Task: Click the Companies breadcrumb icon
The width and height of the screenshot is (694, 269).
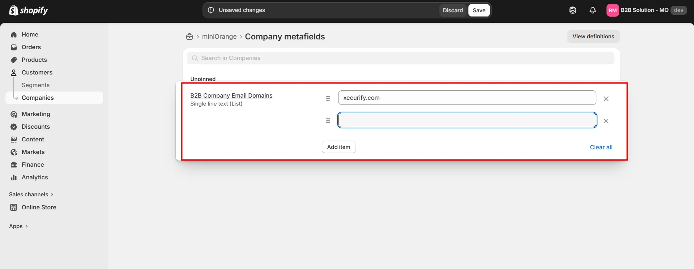Action: (x=190, y=37)
